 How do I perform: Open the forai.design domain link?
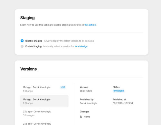coord(81,46)
